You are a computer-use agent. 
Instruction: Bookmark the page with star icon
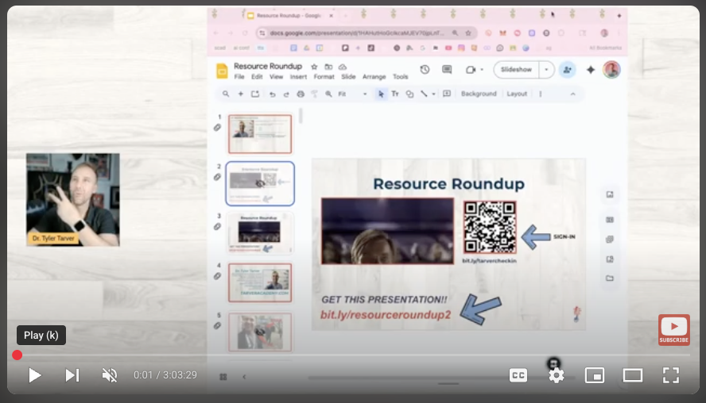(x=468, y=33)
